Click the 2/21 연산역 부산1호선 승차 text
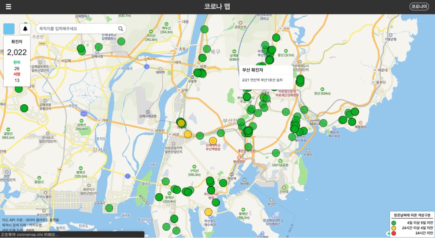This screenshot has height=238, width=435. (262, 80)
